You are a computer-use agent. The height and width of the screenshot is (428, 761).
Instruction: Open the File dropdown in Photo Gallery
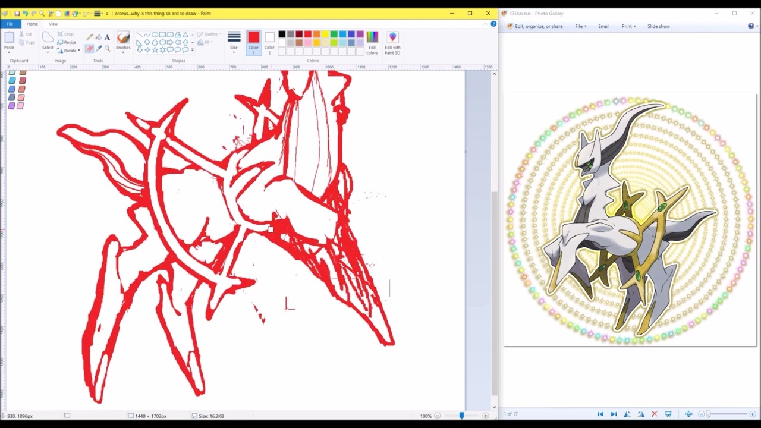[581, 26]
